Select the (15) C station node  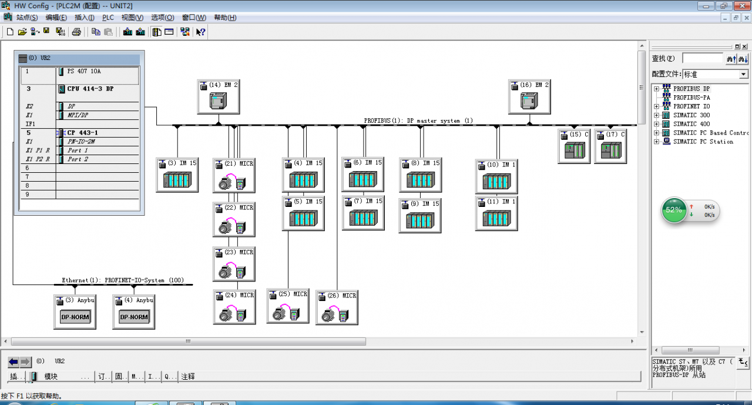(574, 146)
